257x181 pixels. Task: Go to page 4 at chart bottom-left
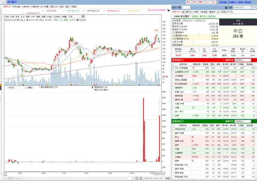click(13, 178)
